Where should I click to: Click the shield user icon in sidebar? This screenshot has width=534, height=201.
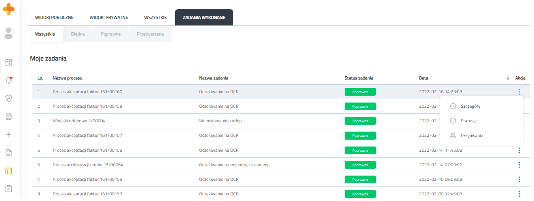coord(8,98)
